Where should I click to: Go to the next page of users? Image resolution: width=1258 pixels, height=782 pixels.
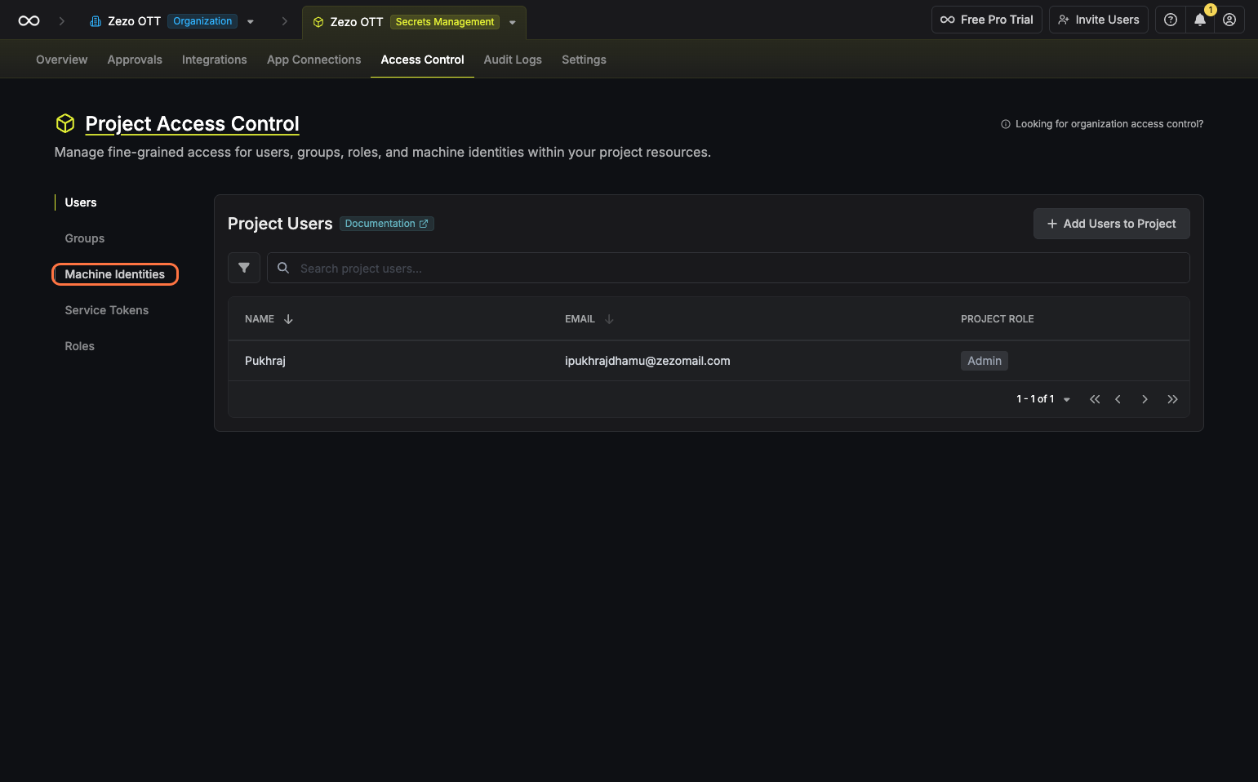click(1145, 399)
